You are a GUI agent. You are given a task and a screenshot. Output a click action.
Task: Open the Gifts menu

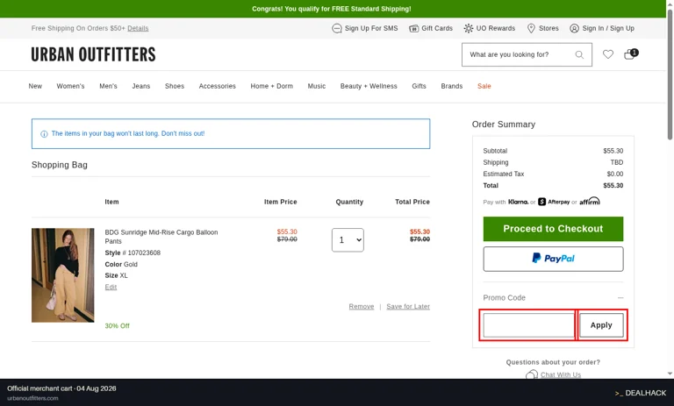[419, 86]
